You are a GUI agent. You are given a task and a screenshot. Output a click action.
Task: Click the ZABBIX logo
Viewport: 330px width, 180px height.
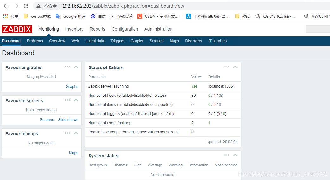tap(17, 29)
